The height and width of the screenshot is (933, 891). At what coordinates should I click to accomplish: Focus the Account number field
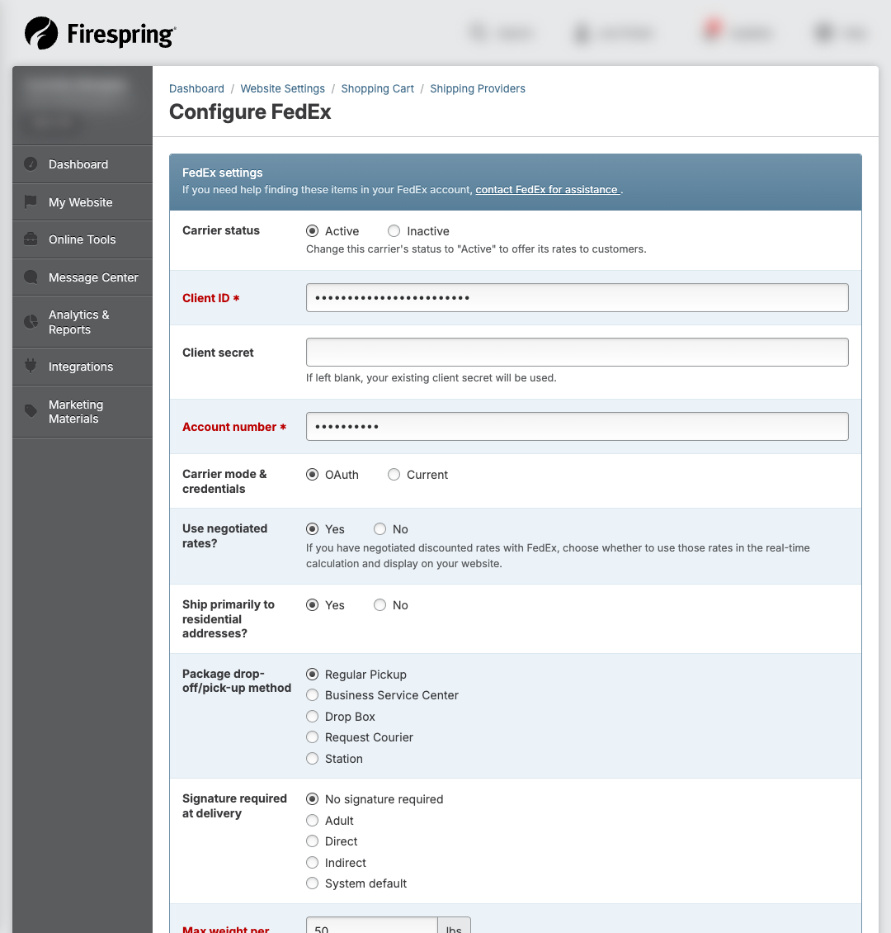point(577,427)
